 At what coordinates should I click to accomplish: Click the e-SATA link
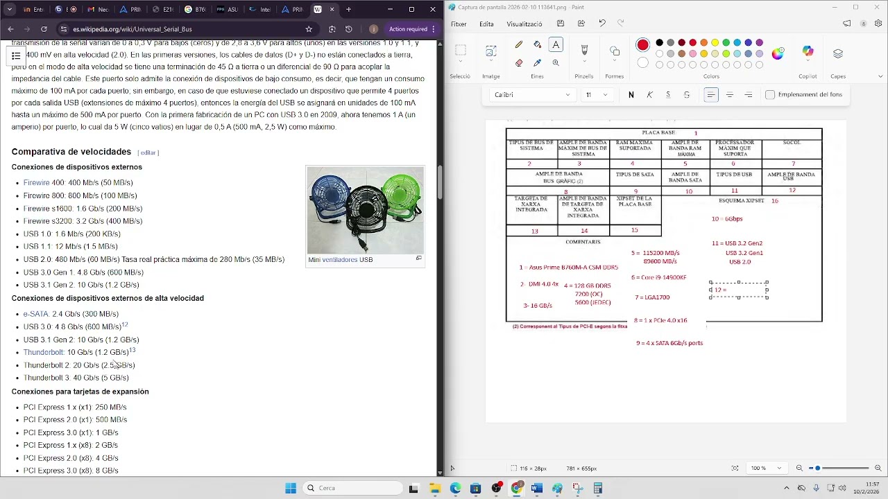pos(36,314)
